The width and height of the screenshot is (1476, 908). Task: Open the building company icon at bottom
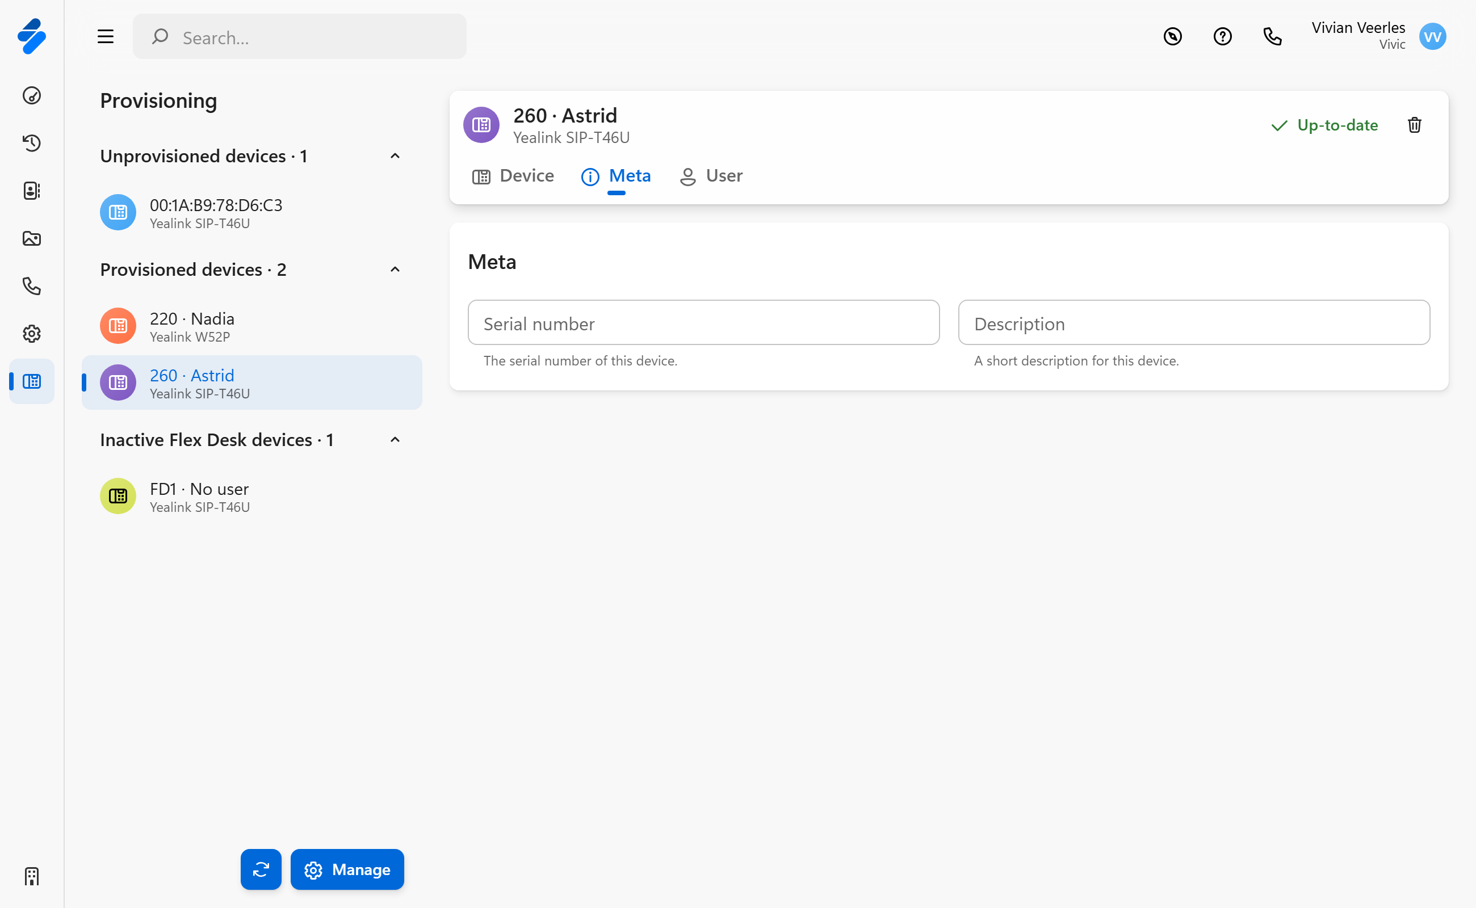31,876
